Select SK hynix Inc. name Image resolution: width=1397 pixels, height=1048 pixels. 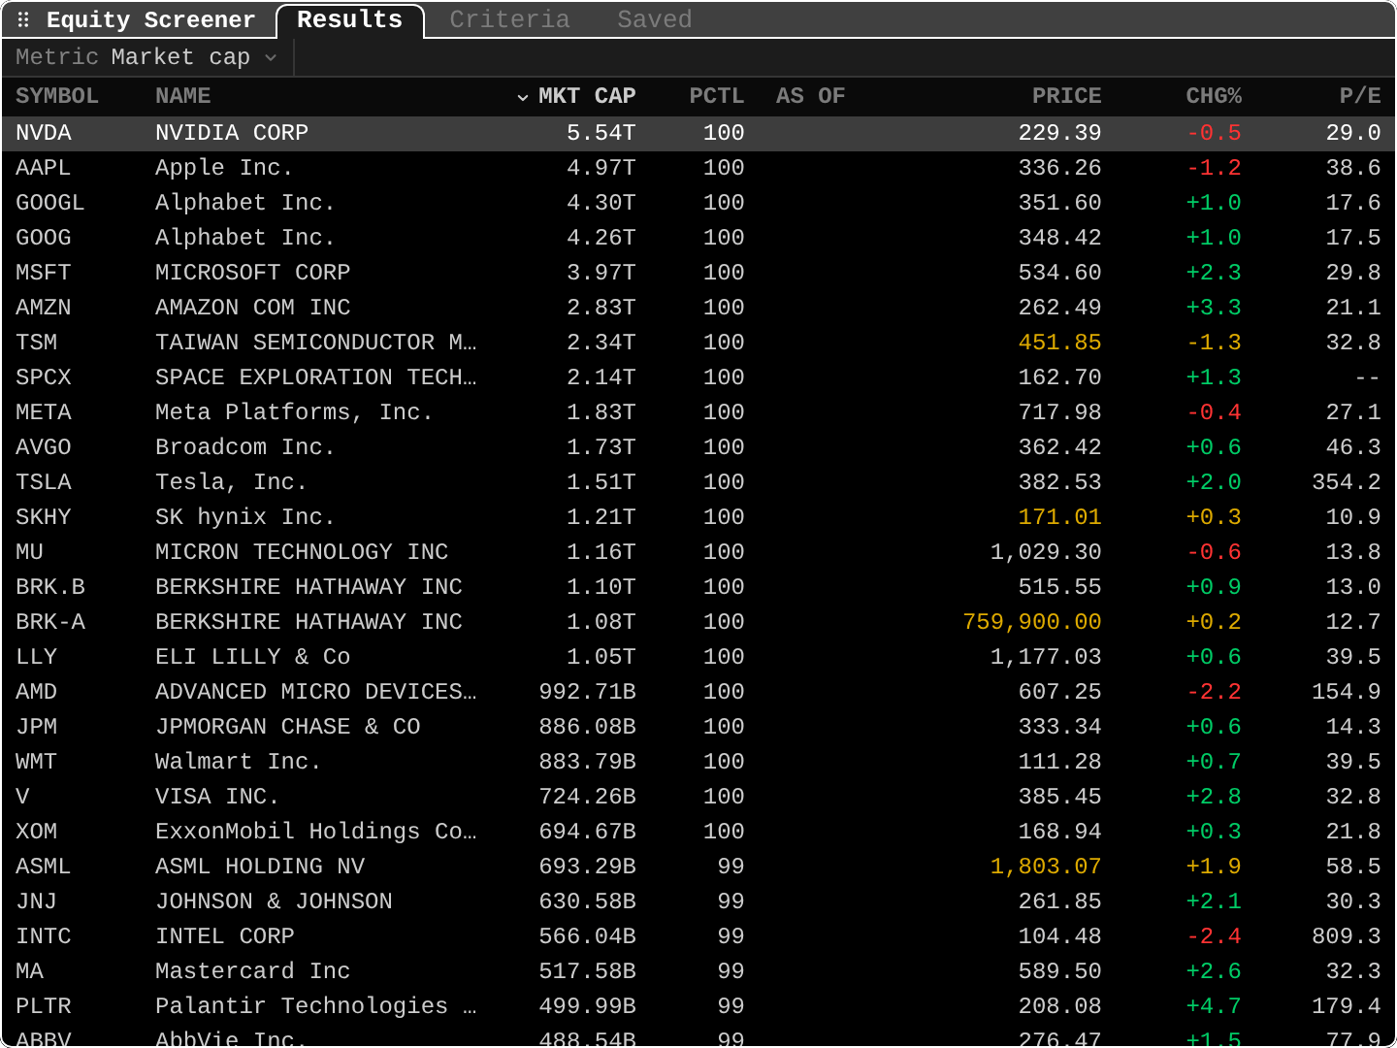tap(245, 517)
